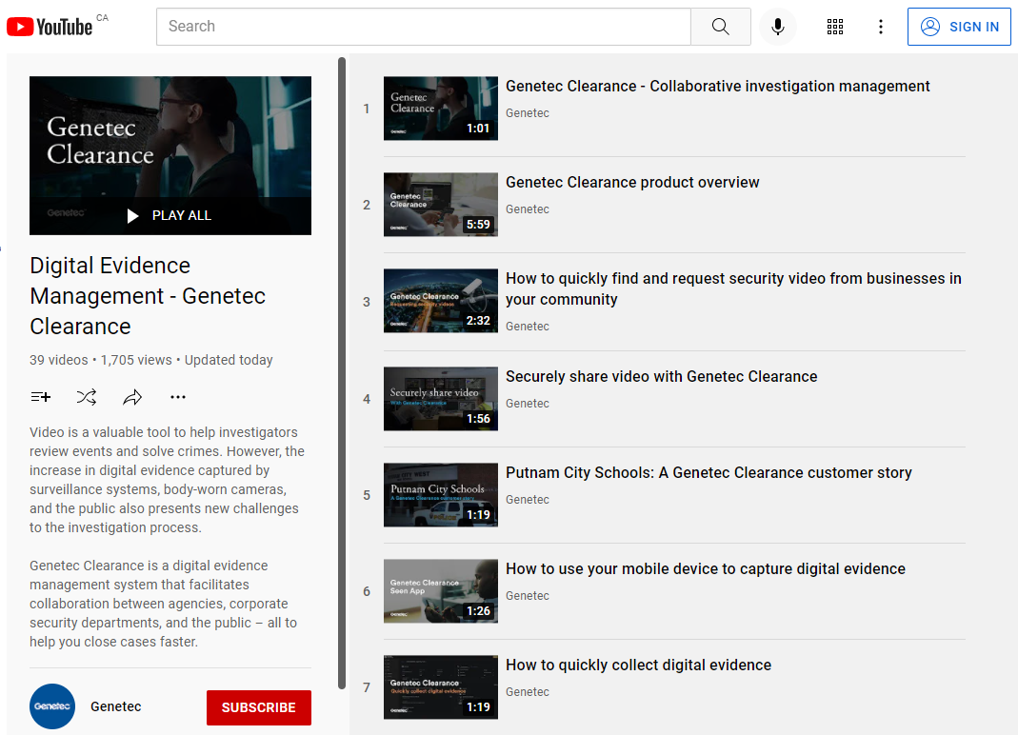This screenshot has height=735, width=1018.
Task: Click Genetec channel under mobile device video
Action: [528, 595]
